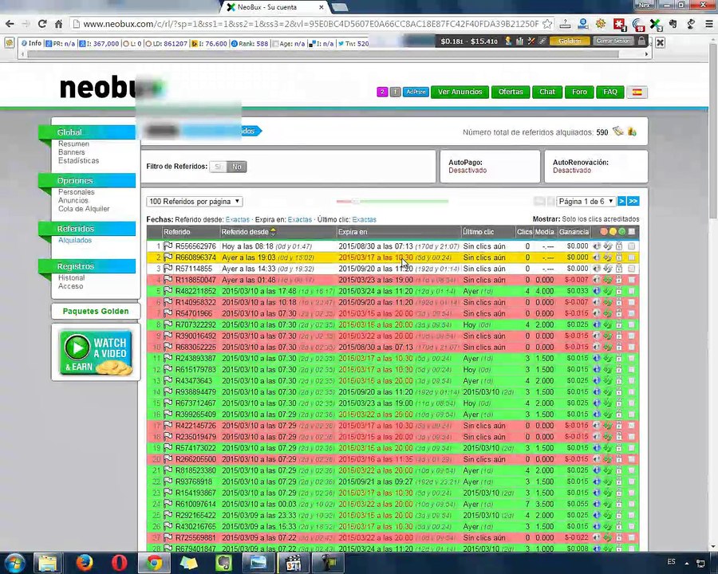Open the Foro button

[x=579, y=92]
